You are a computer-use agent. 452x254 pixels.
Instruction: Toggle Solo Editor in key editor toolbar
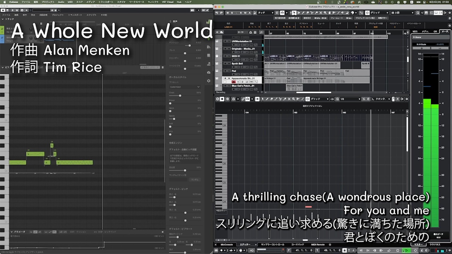click(x=218, y=99)
